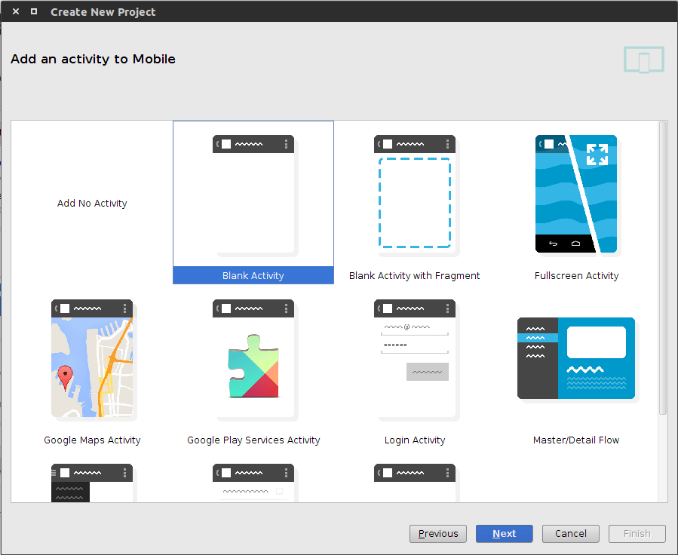Select the Blank Activity template thumbnail
This screenshot has width=678, height=555.
[253, 195]
